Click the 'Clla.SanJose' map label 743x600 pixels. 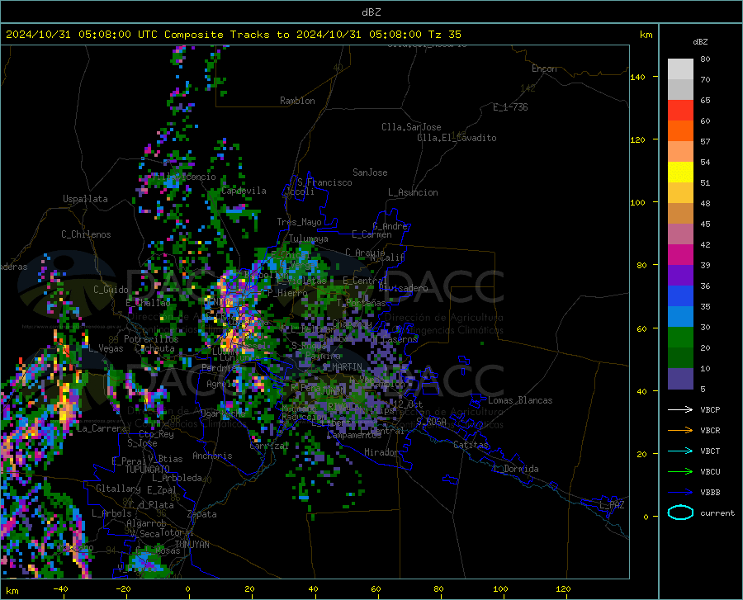pyautogui.click(x=411, y=127)
